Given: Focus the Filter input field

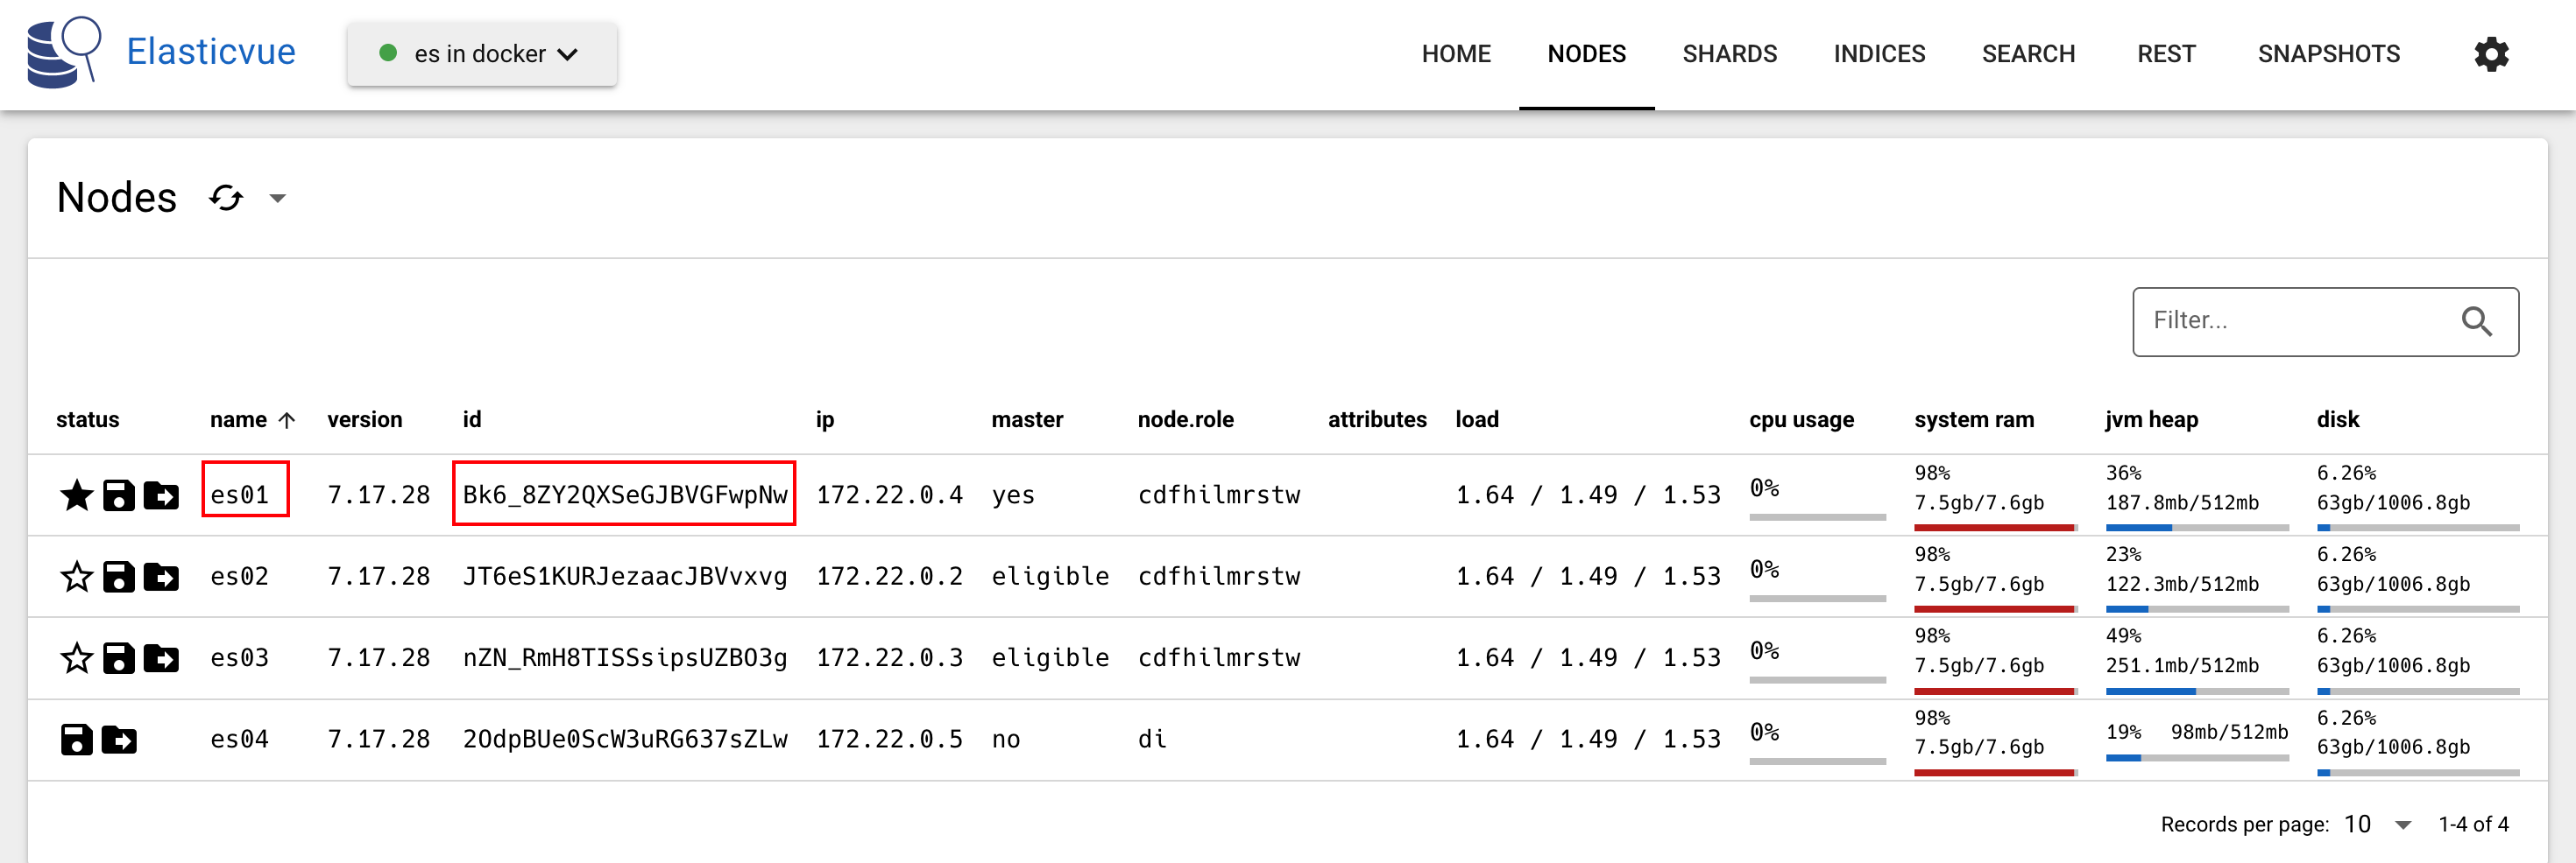Looking at the screenshot, I should (x=2325, y=321).
